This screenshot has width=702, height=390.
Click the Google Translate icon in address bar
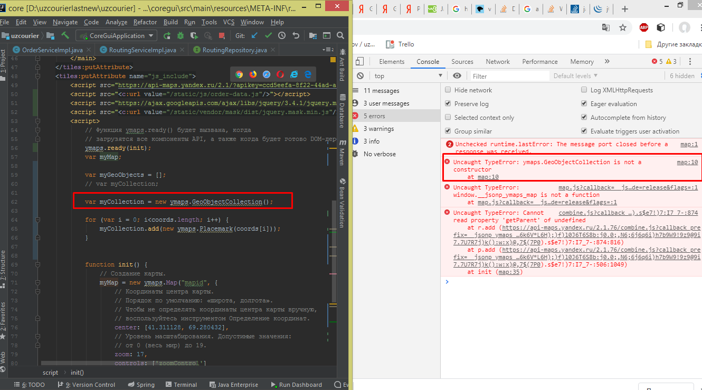606,27
